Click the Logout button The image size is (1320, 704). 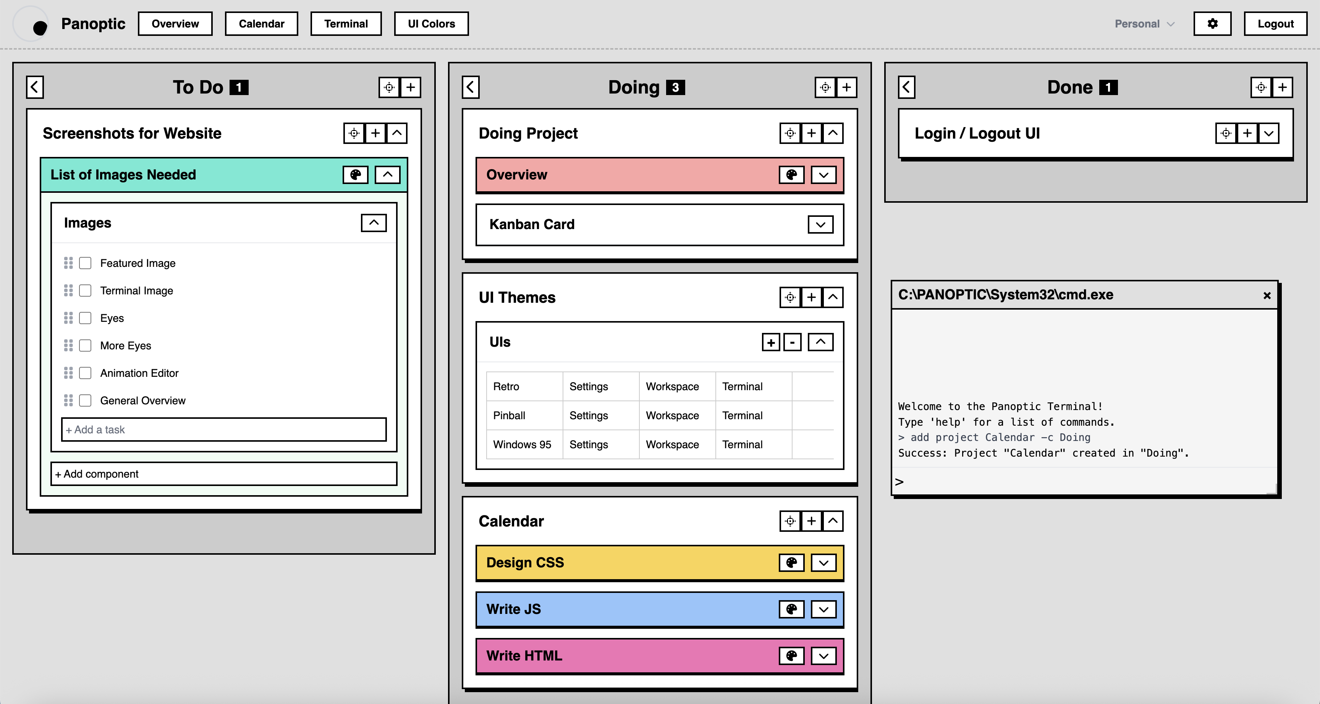pos(1275,24)
